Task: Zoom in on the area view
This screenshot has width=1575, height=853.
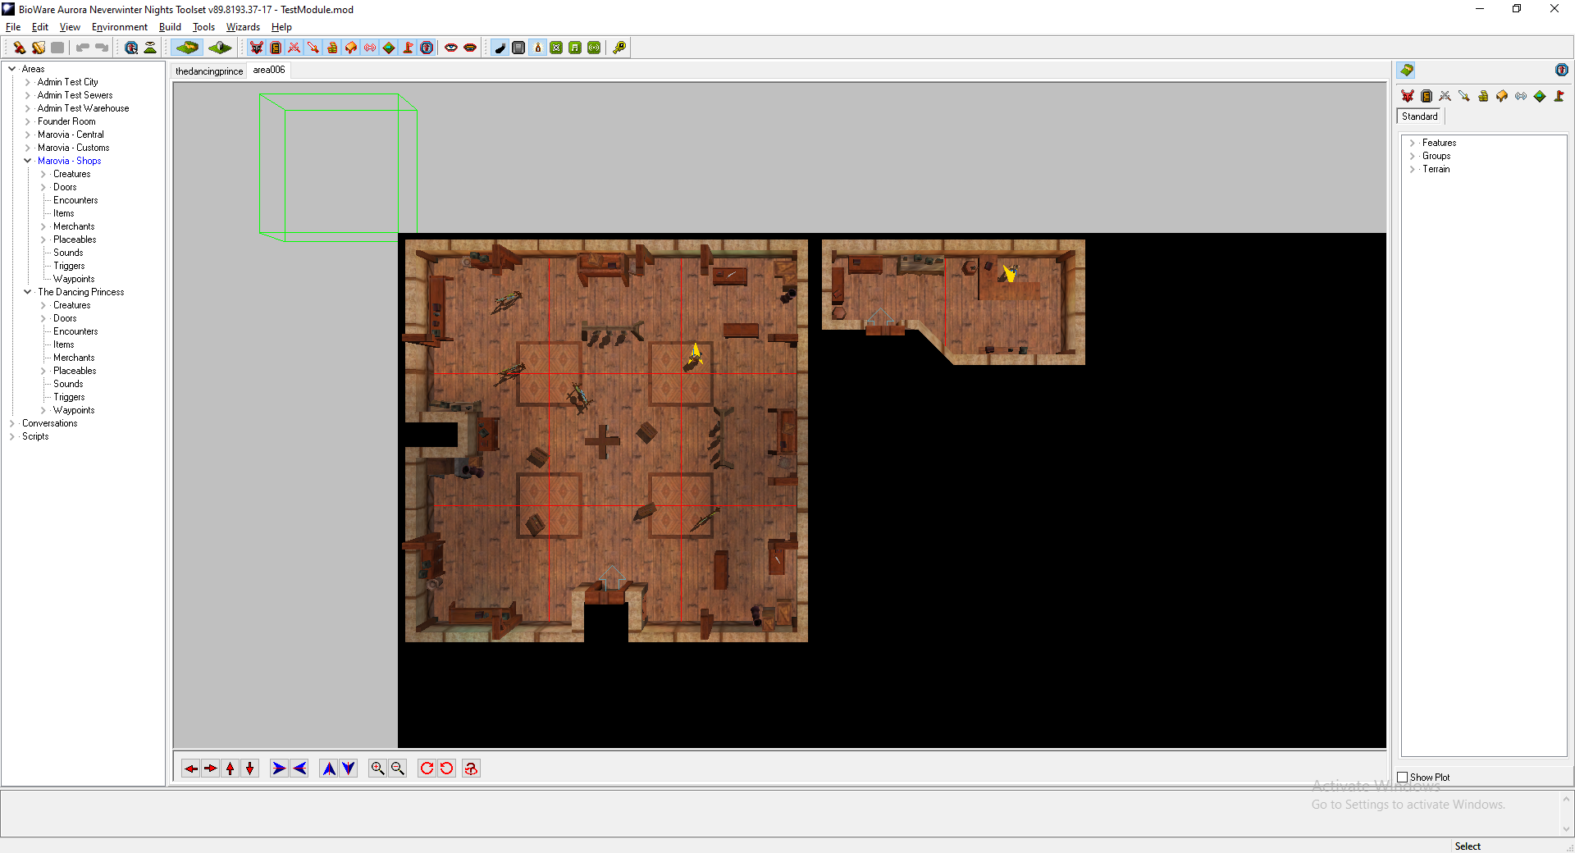Action: click(x=377, y=769)
